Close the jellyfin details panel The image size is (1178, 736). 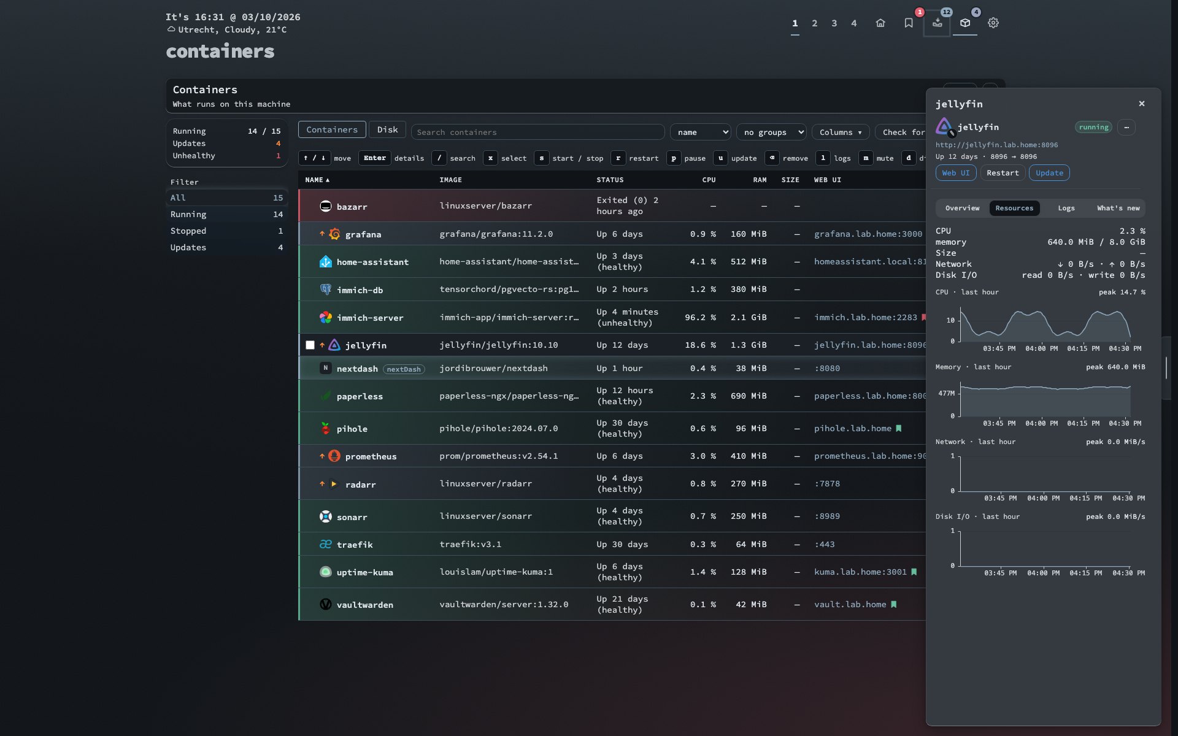pos(1142,104)
